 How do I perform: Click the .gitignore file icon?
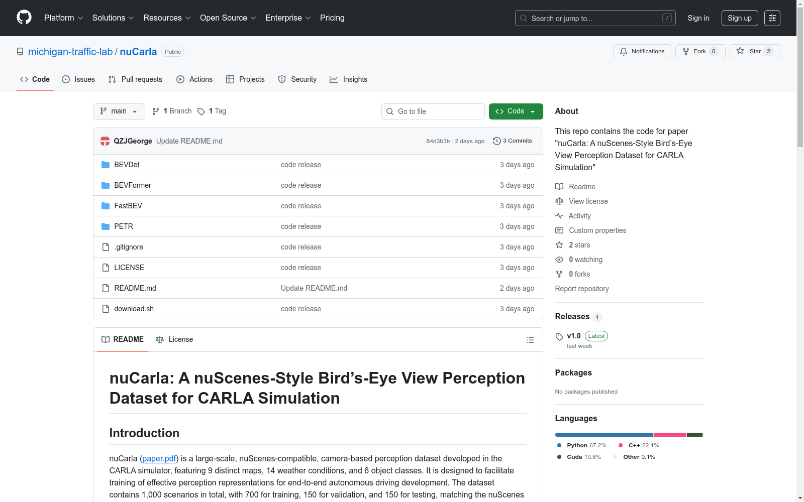[x=106, y=247]
